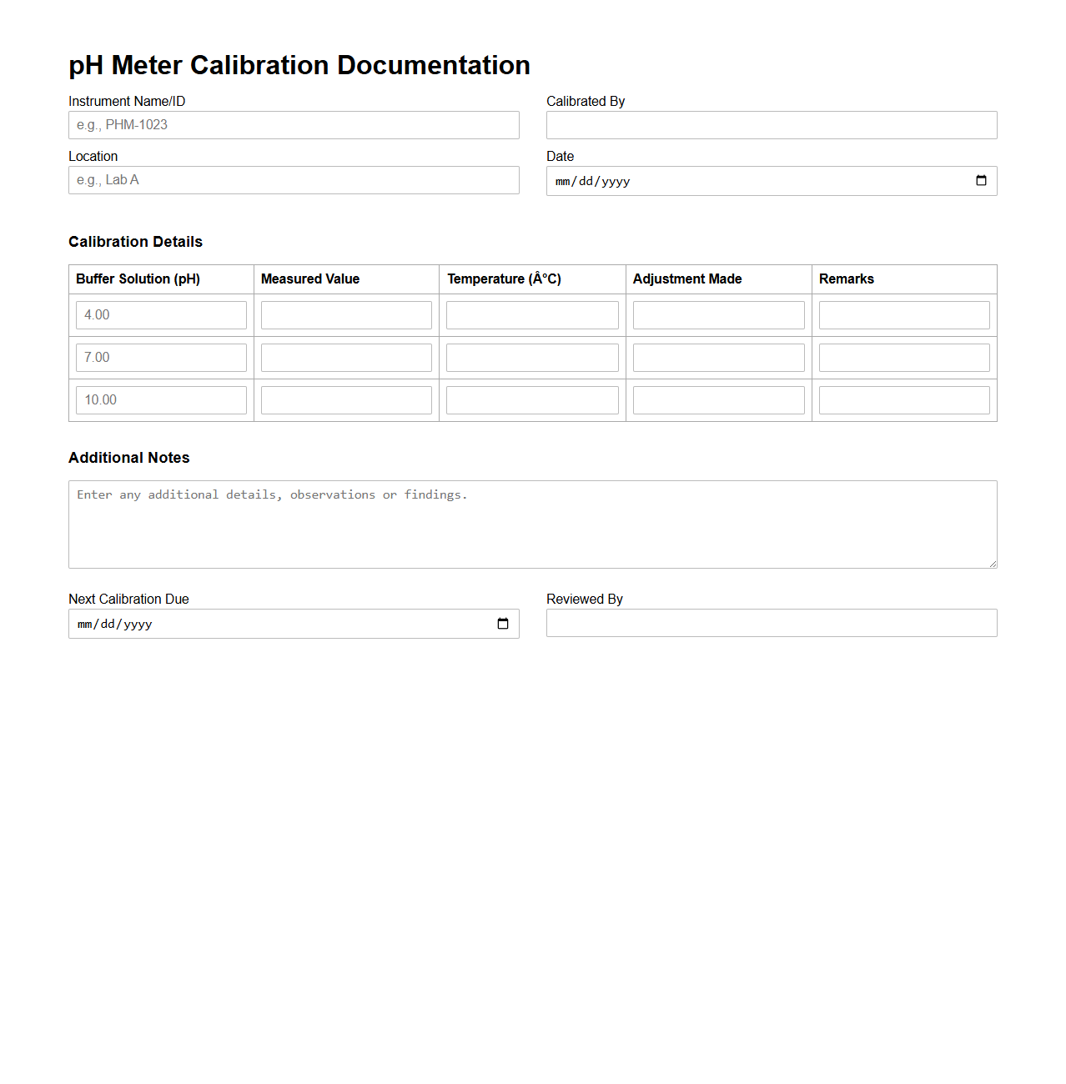This screenshot has height=1084, width=1066.
Task: Open the calendar picker for Date
Action: tap(982, 180)
